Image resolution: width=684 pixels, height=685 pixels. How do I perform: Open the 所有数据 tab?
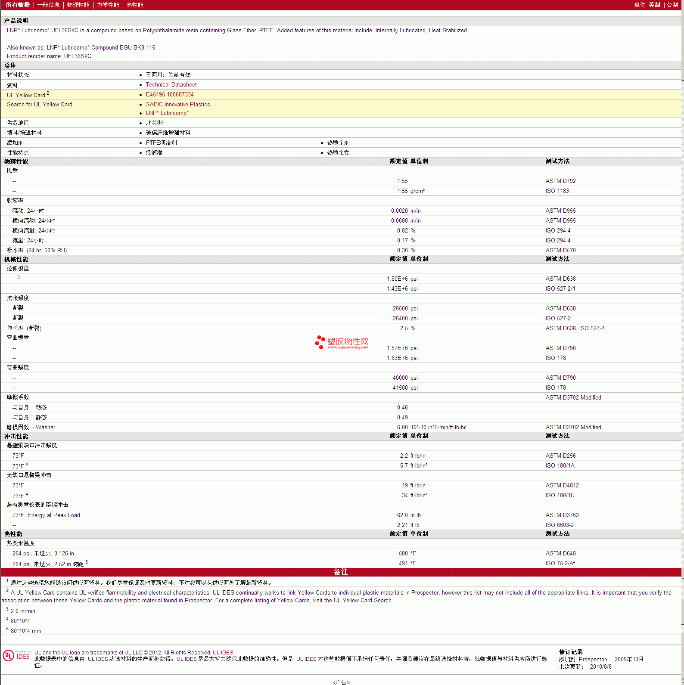pyautogui.click(x=18, y=5)
